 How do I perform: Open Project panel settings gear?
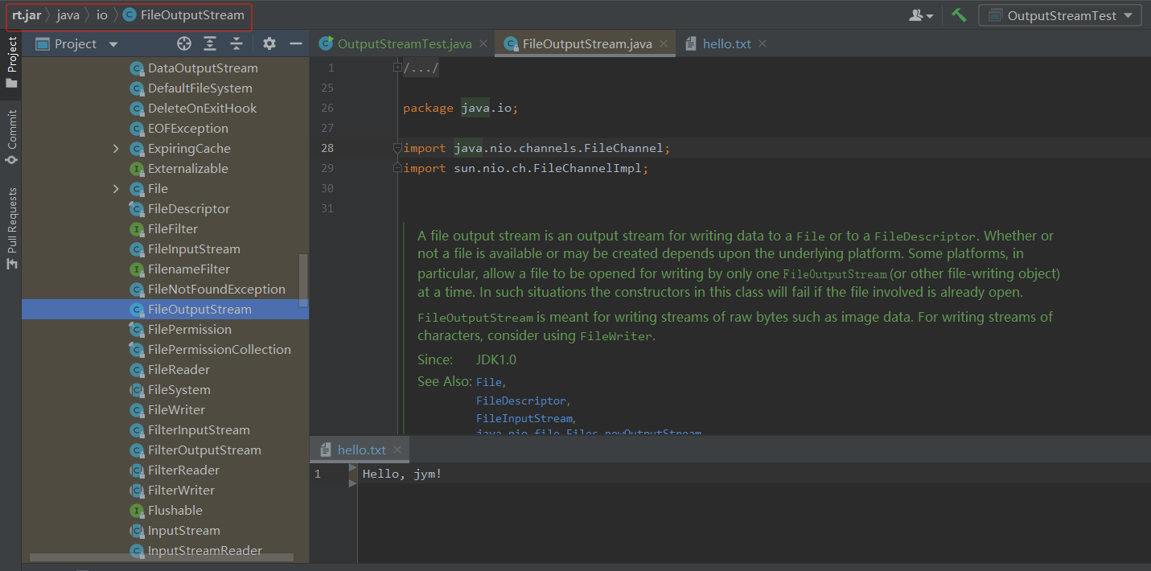point(269,44)
